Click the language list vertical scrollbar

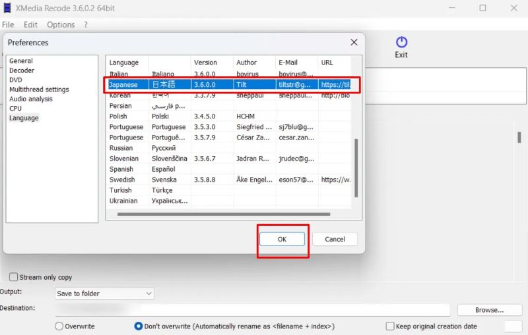(x=356, y=167)
